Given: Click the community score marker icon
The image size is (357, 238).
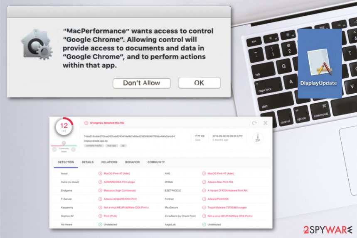Looking at the screenshot, I should coord(64,143).
